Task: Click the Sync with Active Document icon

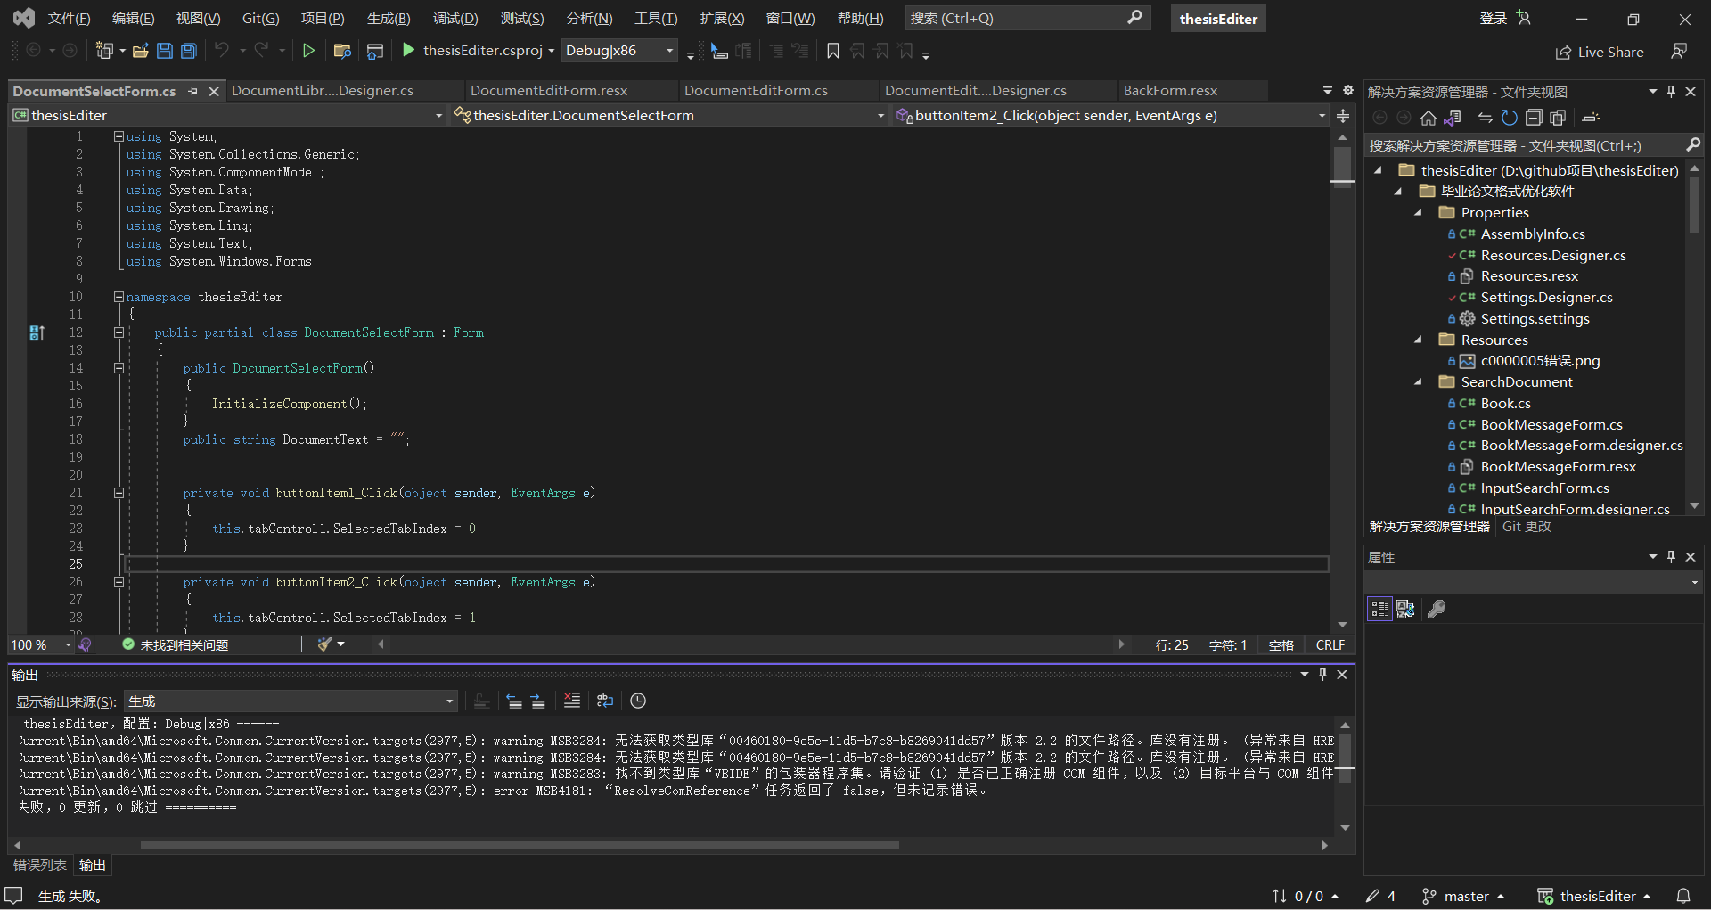Action: (1485, 117)
